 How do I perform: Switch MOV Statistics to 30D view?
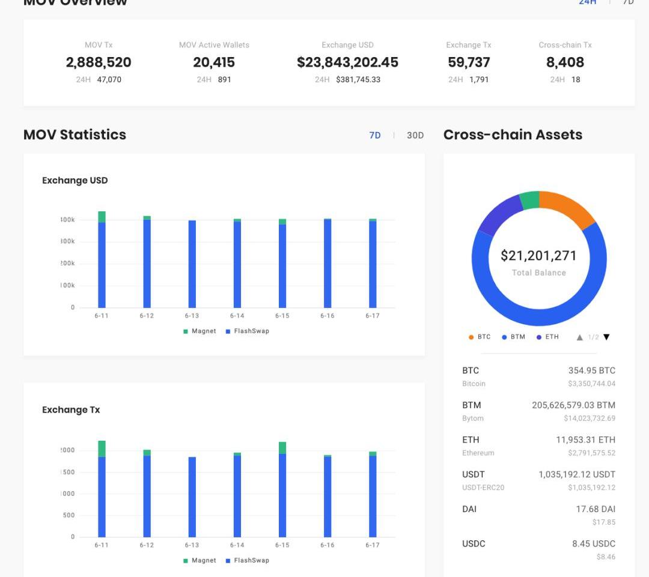tap(415, 135)
